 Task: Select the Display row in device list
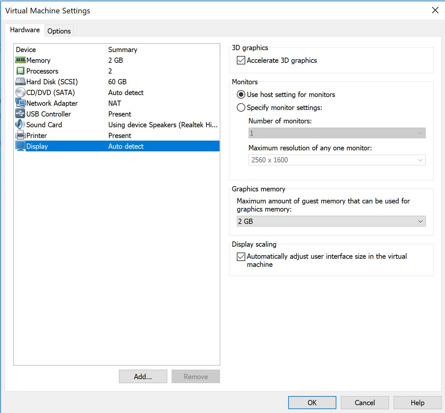point(117,146)
